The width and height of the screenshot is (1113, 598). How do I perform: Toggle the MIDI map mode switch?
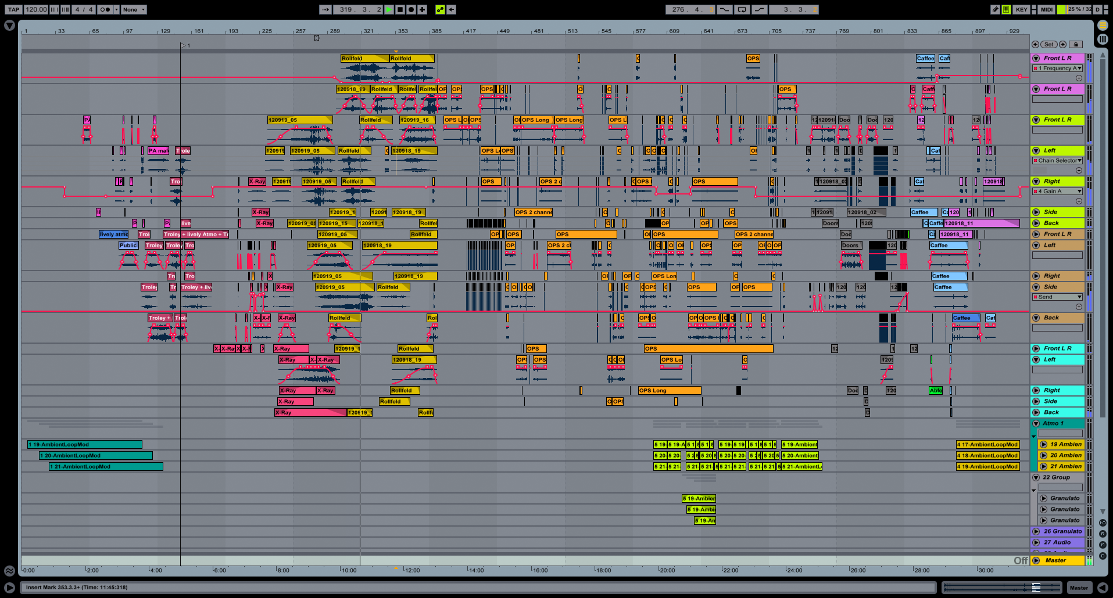pos(1046,9)
